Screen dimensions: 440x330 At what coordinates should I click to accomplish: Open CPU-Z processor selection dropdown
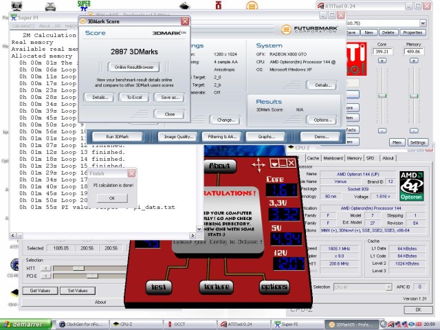click(x=388, y=287)
